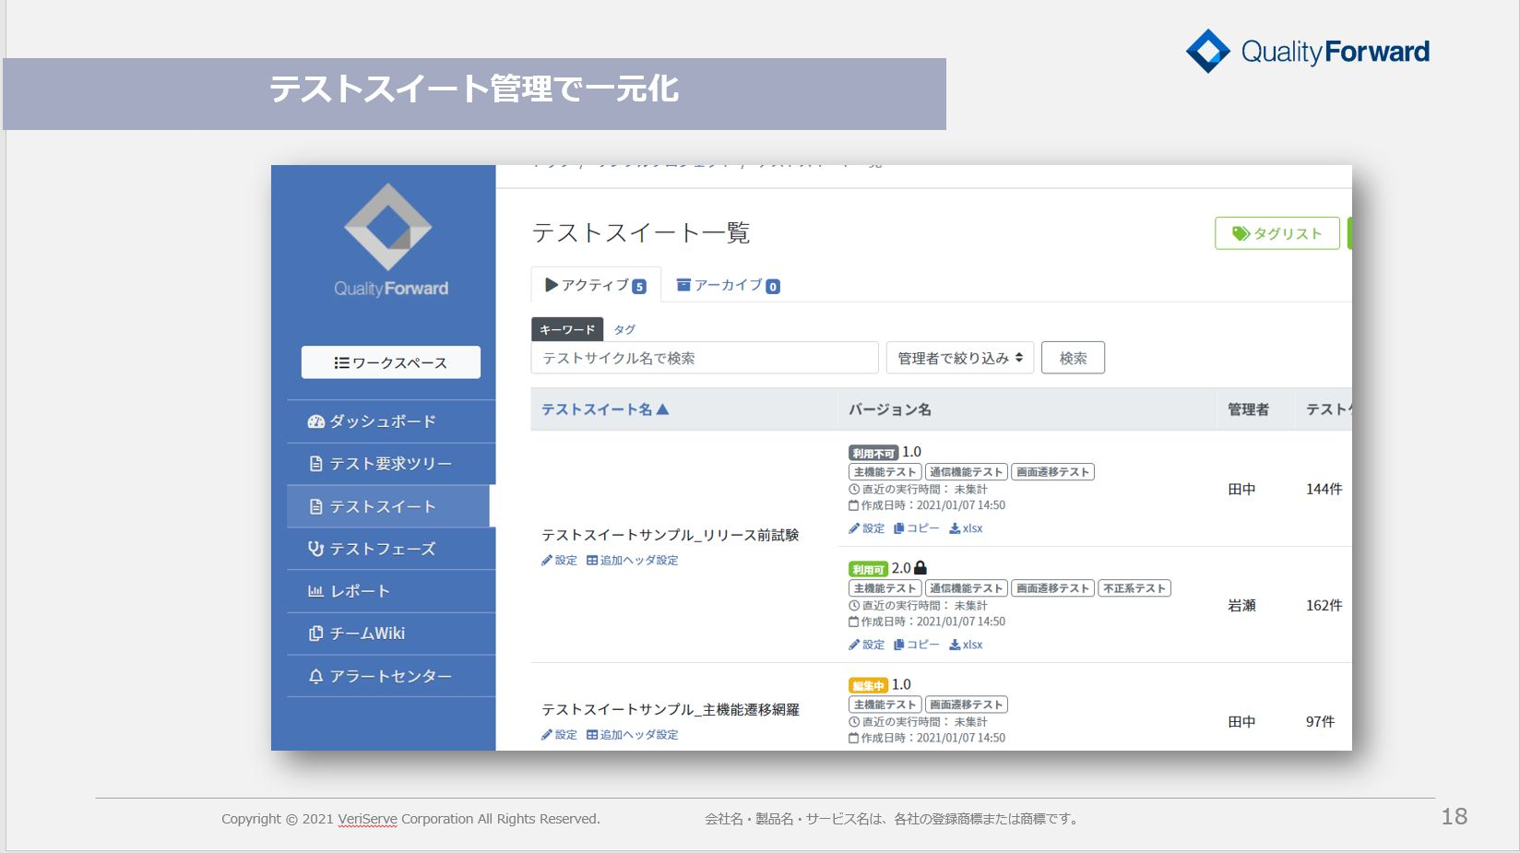Click the QualityForward logo on the slide header

(1308, 51)
